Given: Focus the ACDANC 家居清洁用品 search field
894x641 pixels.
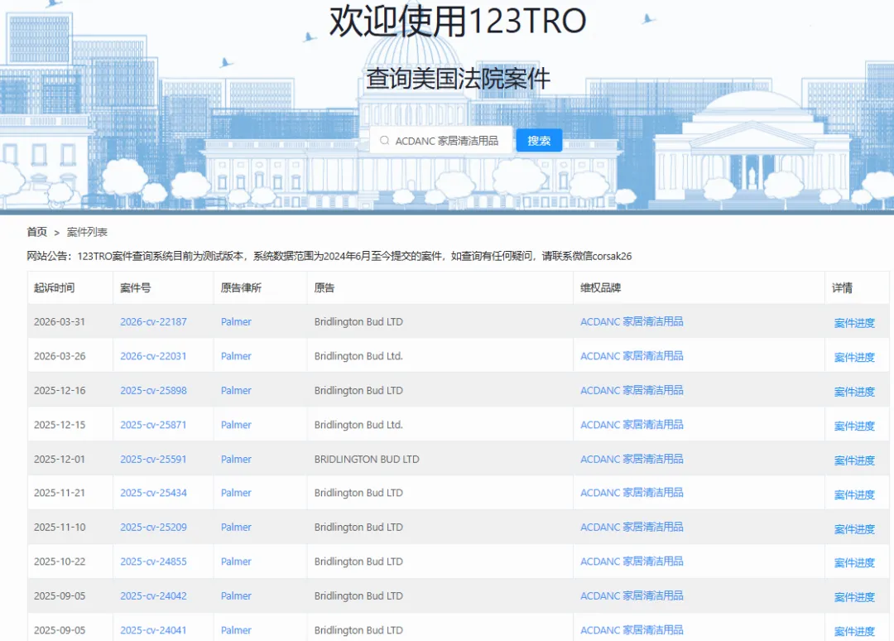Looking at the screenshot, I should (x=447, y=141).
